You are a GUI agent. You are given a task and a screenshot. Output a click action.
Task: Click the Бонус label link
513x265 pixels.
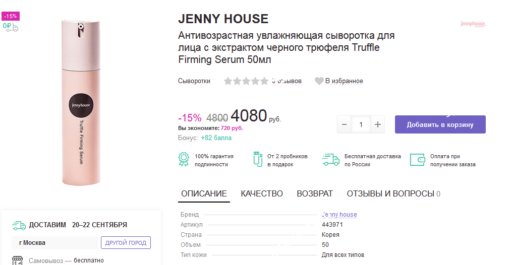[188, 138]
